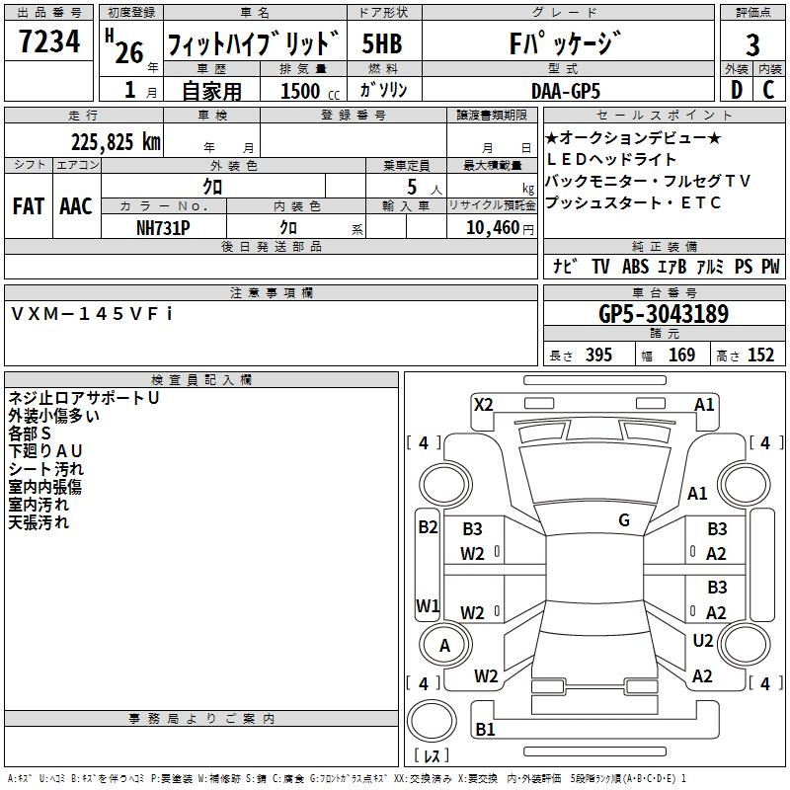Select the ナビ equipment label
Screen dimensions: 790x790
coord(565,267)
